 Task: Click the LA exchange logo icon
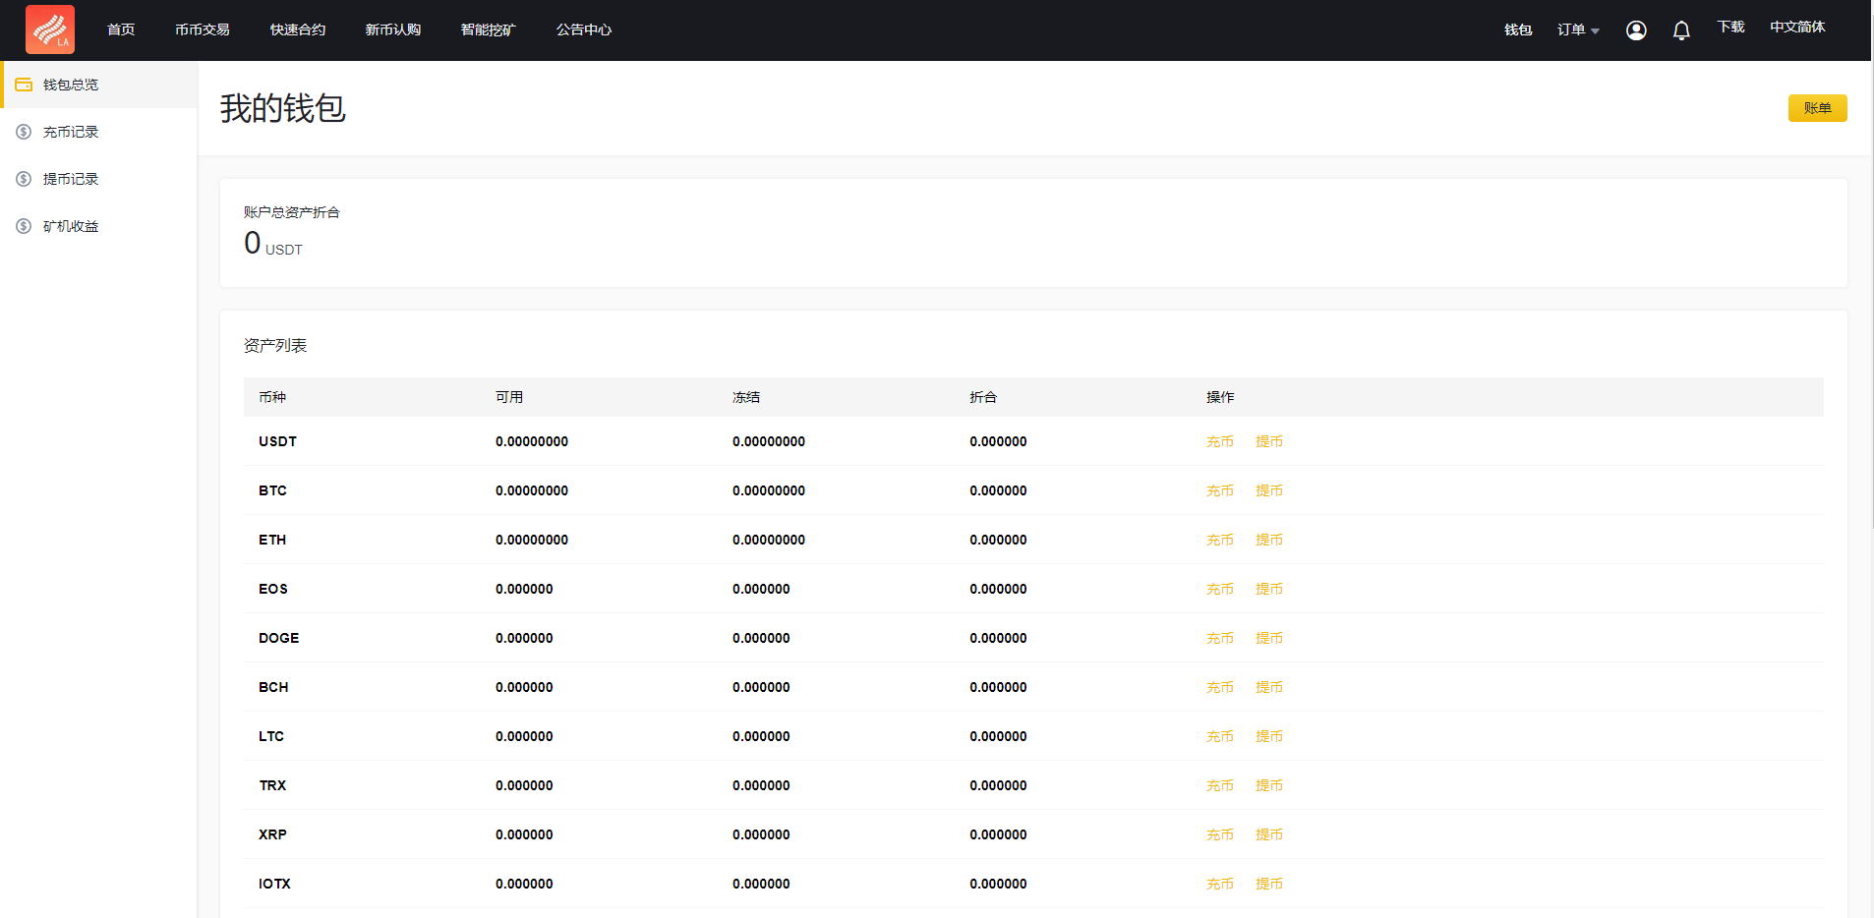50,29
